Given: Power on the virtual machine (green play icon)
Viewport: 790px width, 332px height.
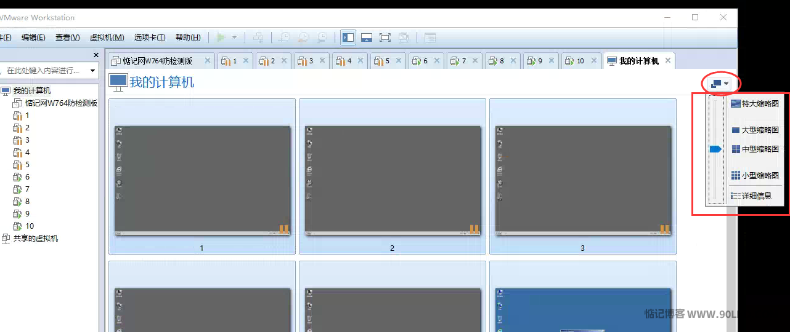Looking at the screenshot, I should [221, 38].
